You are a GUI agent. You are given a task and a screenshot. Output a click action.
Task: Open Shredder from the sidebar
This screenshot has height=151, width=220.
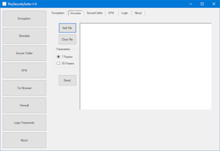tap(25, 36)
